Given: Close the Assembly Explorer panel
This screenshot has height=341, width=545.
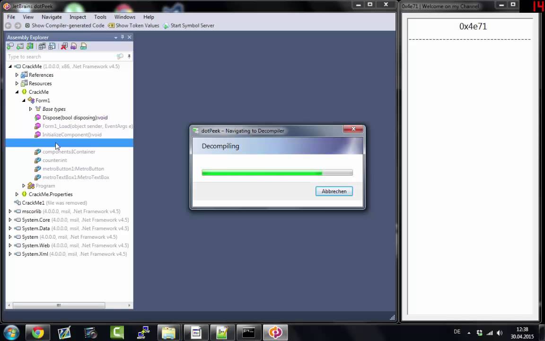Looking at the screenshot, I should pos(129,37).
